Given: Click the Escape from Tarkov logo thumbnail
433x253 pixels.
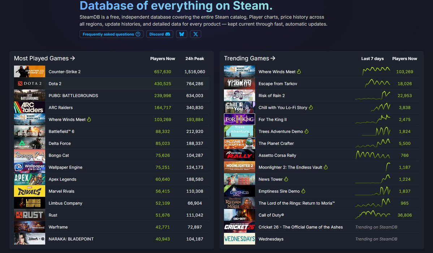Looking at the screenshot, I should click(239, 84).
